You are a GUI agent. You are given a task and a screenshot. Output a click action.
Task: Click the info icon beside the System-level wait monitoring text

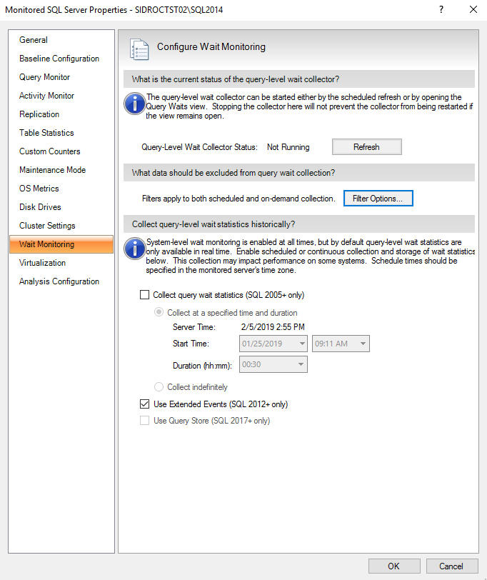pyautogui.click(x=134, y=249)
